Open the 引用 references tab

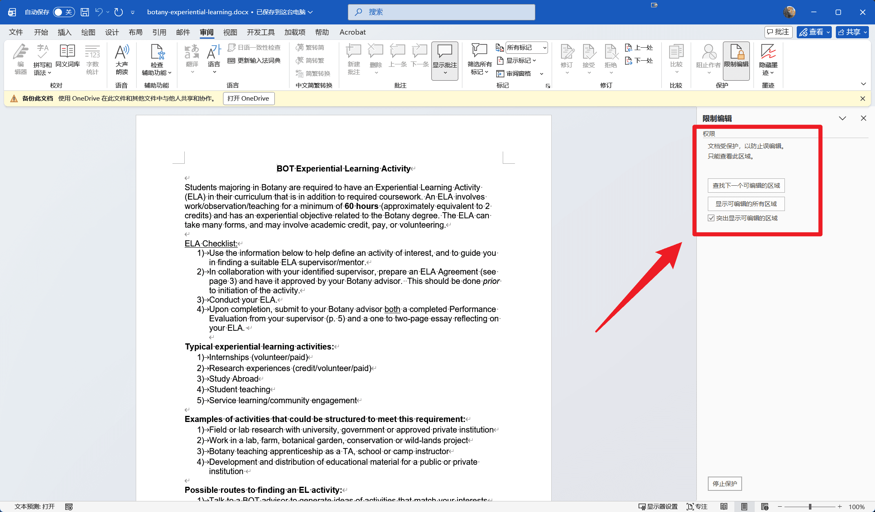(x=159, y=32)
